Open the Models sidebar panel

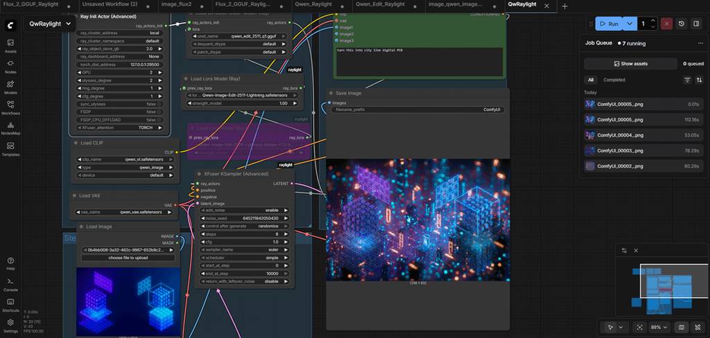tap(10, 87)
